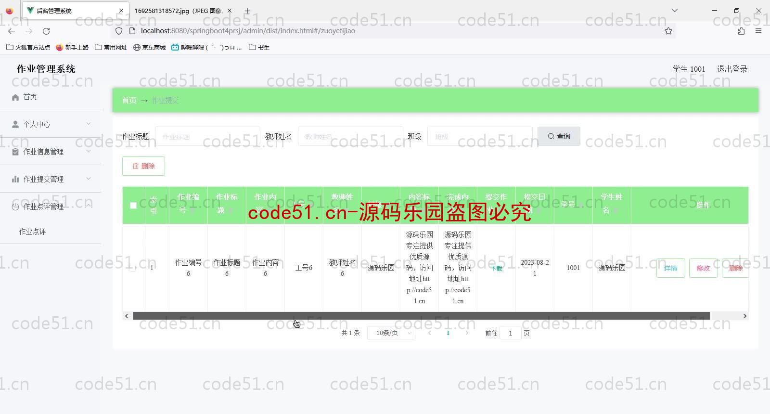Toggle the select-all checkbox in table header

tap(133, 205)
